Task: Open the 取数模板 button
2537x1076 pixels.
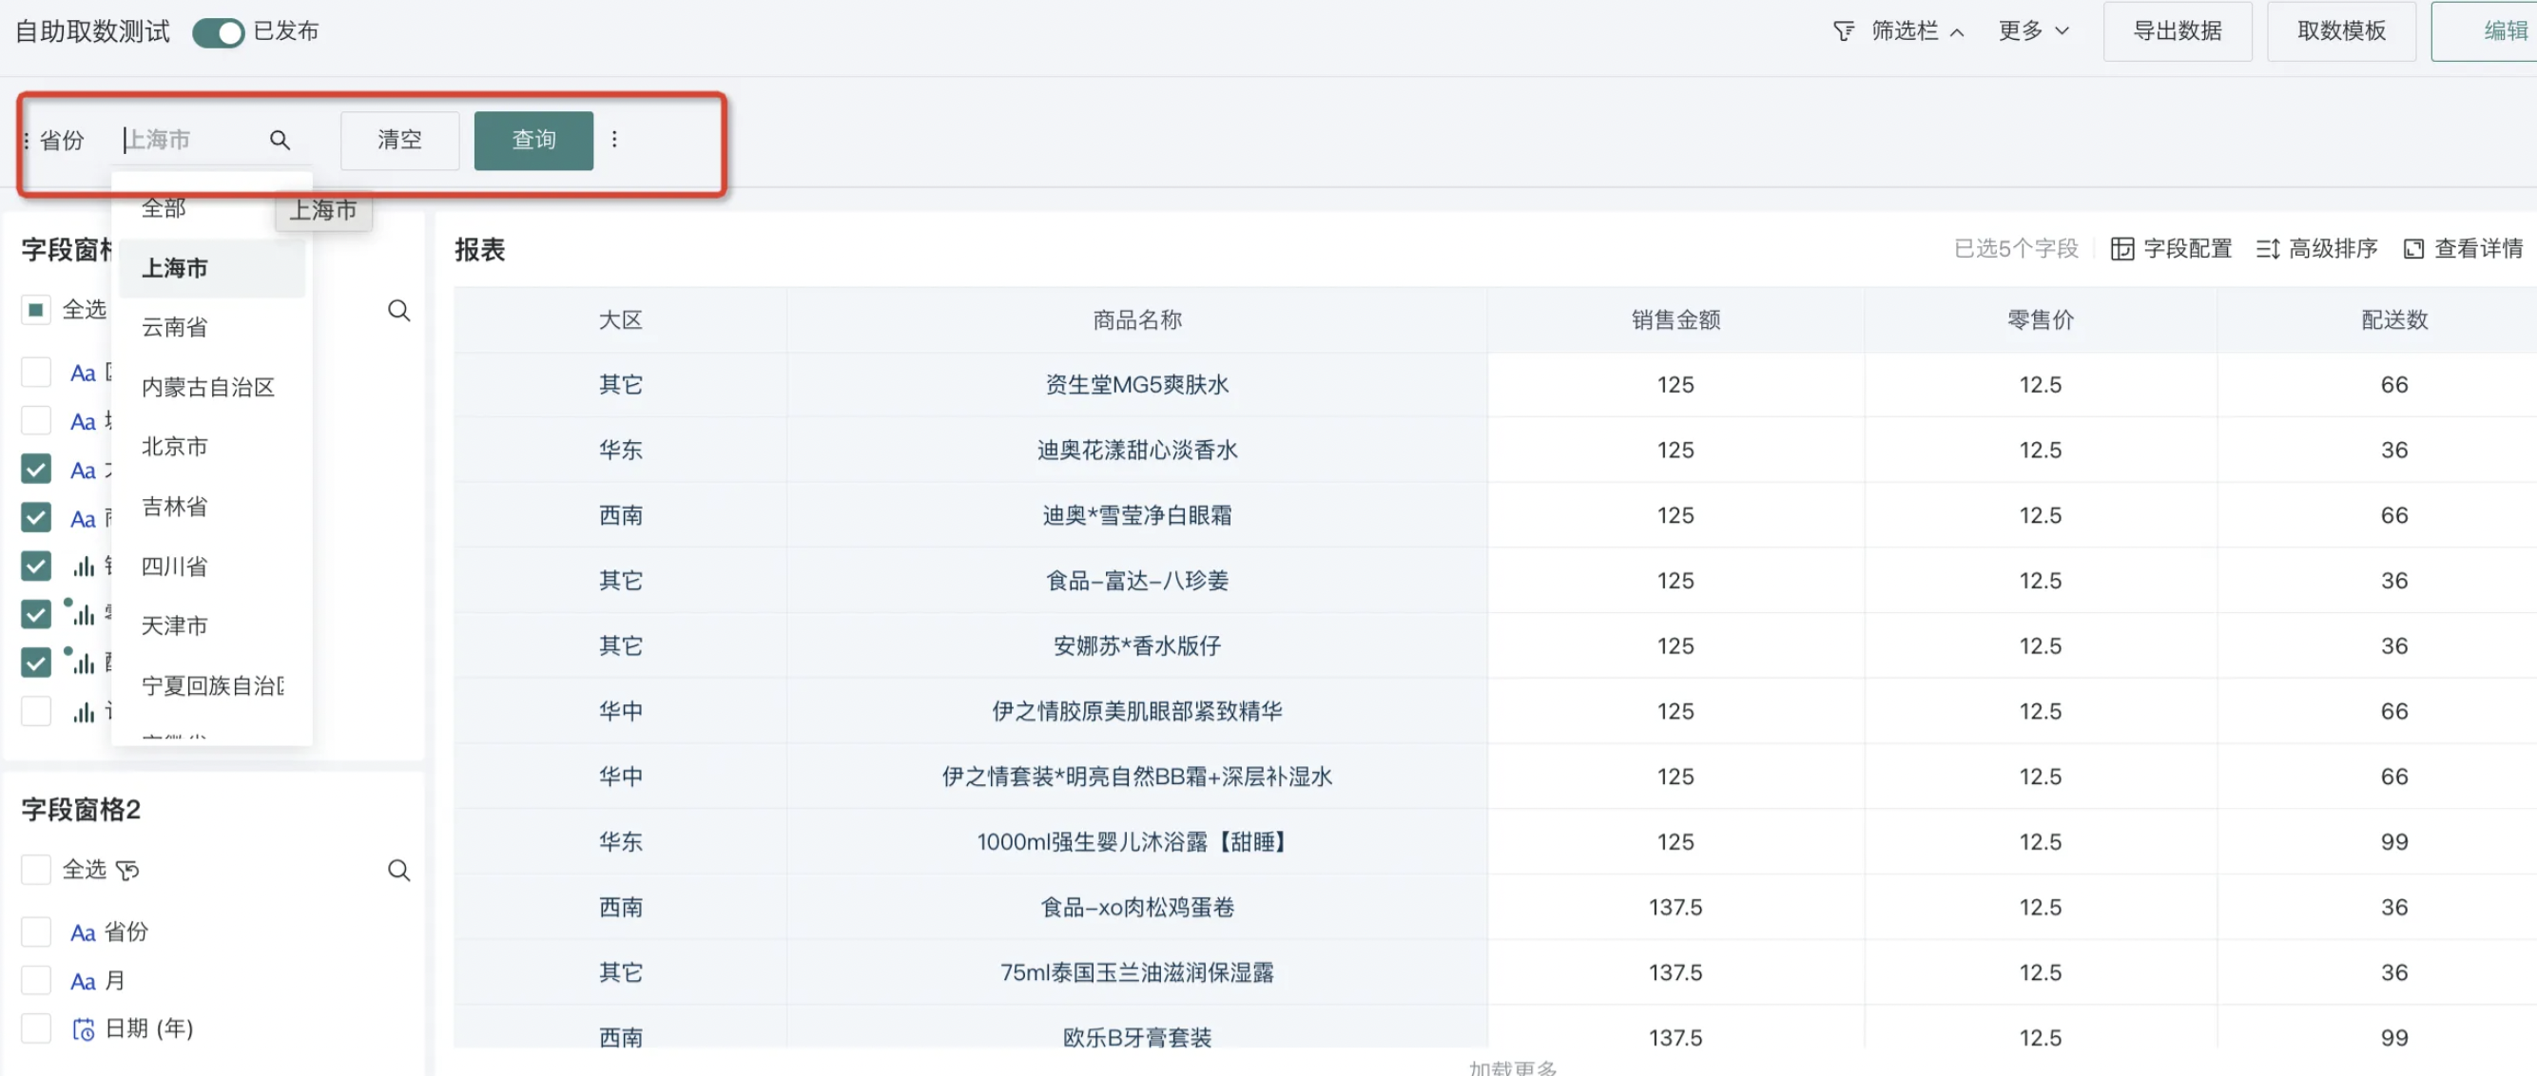Action: coord(2340,31)
